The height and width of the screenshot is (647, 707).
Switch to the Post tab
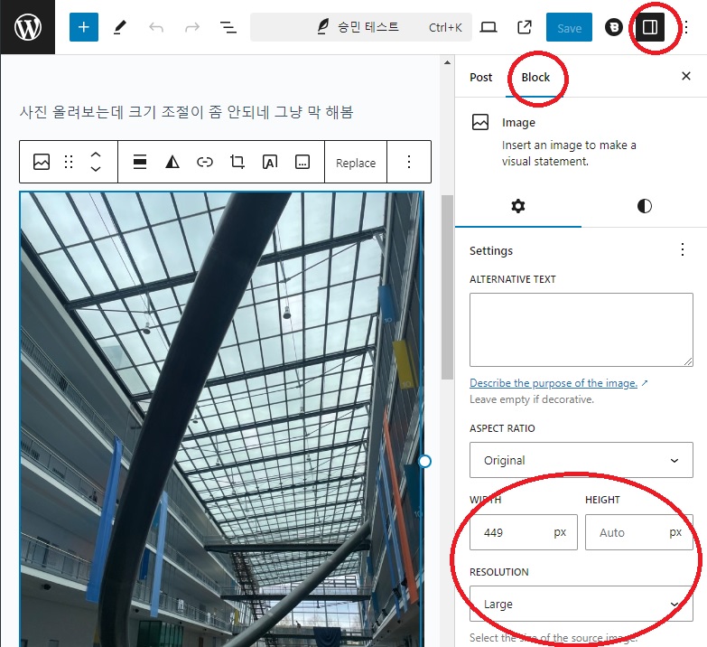click(481, 77)
